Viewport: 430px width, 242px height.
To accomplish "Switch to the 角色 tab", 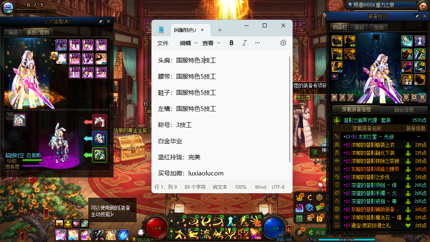I will click(x=13, y=32).
